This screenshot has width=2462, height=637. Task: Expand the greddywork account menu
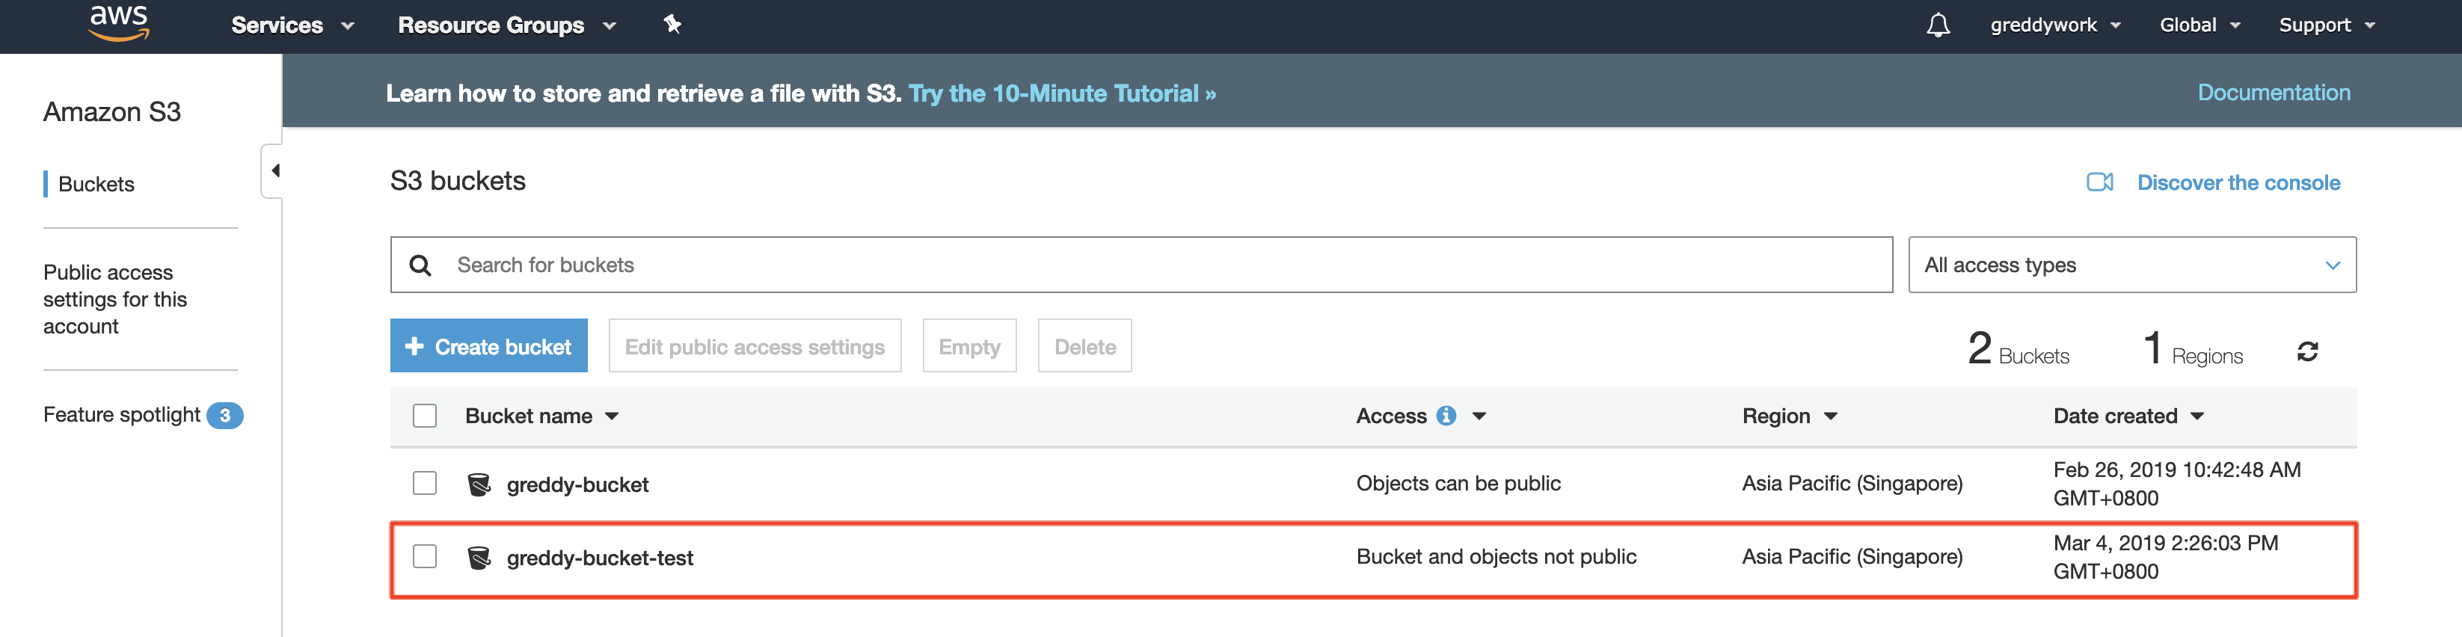pos(2055,25)
